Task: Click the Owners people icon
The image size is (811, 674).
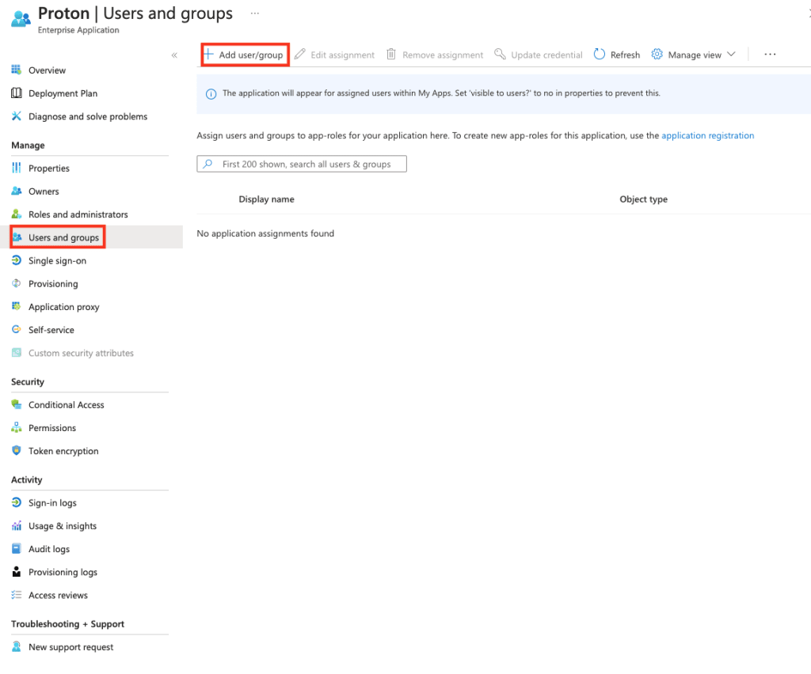Action: (17, 191)
